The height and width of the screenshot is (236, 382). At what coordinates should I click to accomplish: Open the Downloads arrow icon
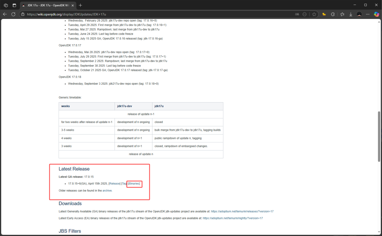point(351,14)
